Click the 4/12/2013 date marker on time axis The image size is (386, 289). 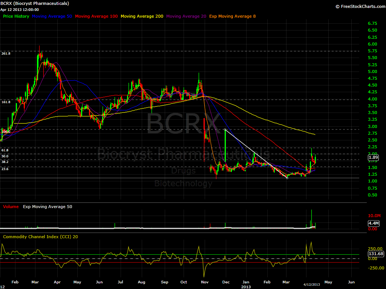coord(312,284)
